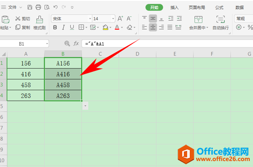Click the zoom magnifier icon beside fx
The height and width of the screenshot is (167, 253).
point(67,44)
